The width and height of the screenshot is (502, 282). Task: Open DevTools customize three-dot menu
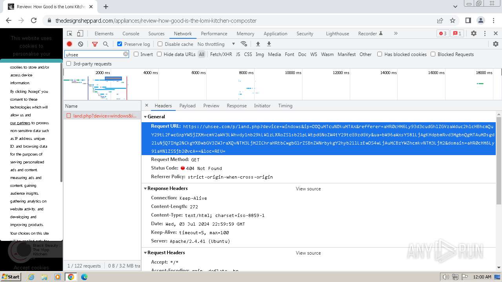(485, 34)
